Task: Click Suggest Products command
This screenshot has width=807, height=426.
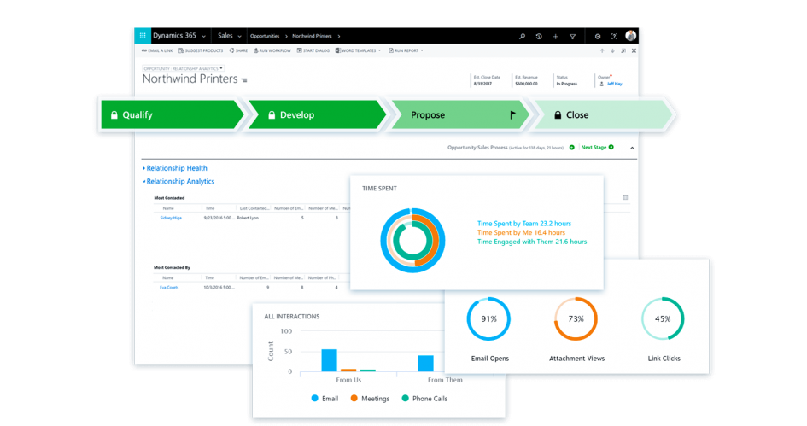Action: point(201,51)
